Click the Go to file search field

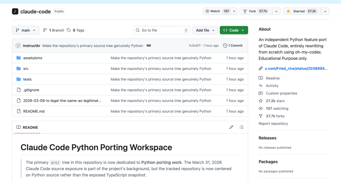click(x=162, y=30)
